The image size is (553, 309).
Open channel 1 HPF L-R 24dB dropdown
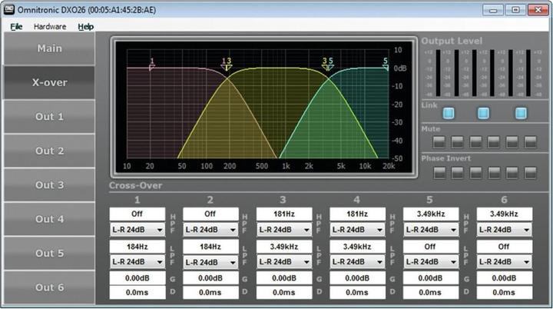[136, 230]
